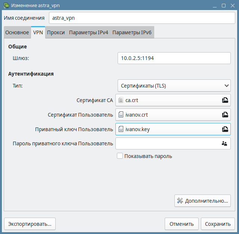
Task: Click the ivanov.crt file type icon
Action: 121,115
